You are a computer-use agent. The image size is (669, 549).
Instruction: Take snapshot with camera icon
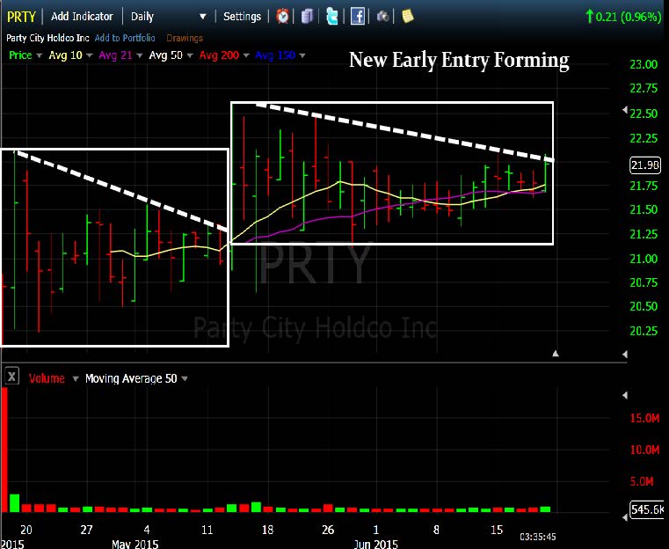tap(382, 17)
